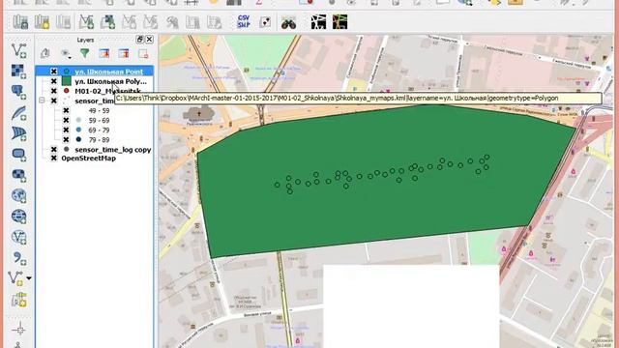
Task: Uncheck the 79 - 89 class checkbox
Action: coord(66,139)
